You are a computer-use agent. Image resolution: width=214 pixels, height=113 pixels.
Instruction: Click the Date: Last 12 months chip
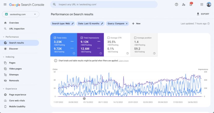pos(90,24)
